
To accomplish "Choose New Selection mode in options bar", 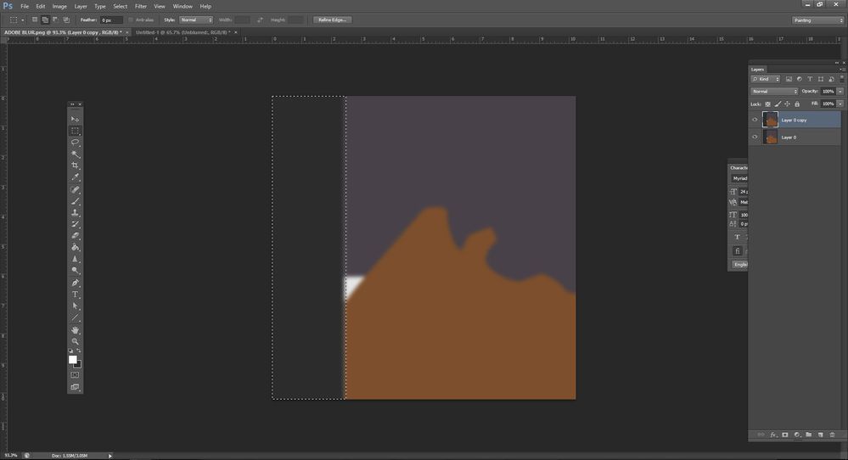I will 35,20.
